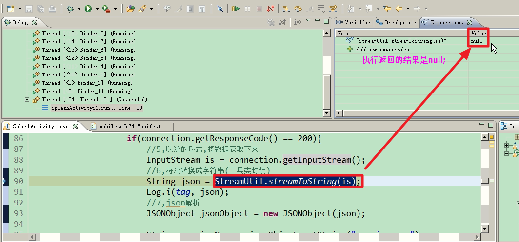
Task: Click Debug view scroll up arrow
Action: [x=327, y=33]
